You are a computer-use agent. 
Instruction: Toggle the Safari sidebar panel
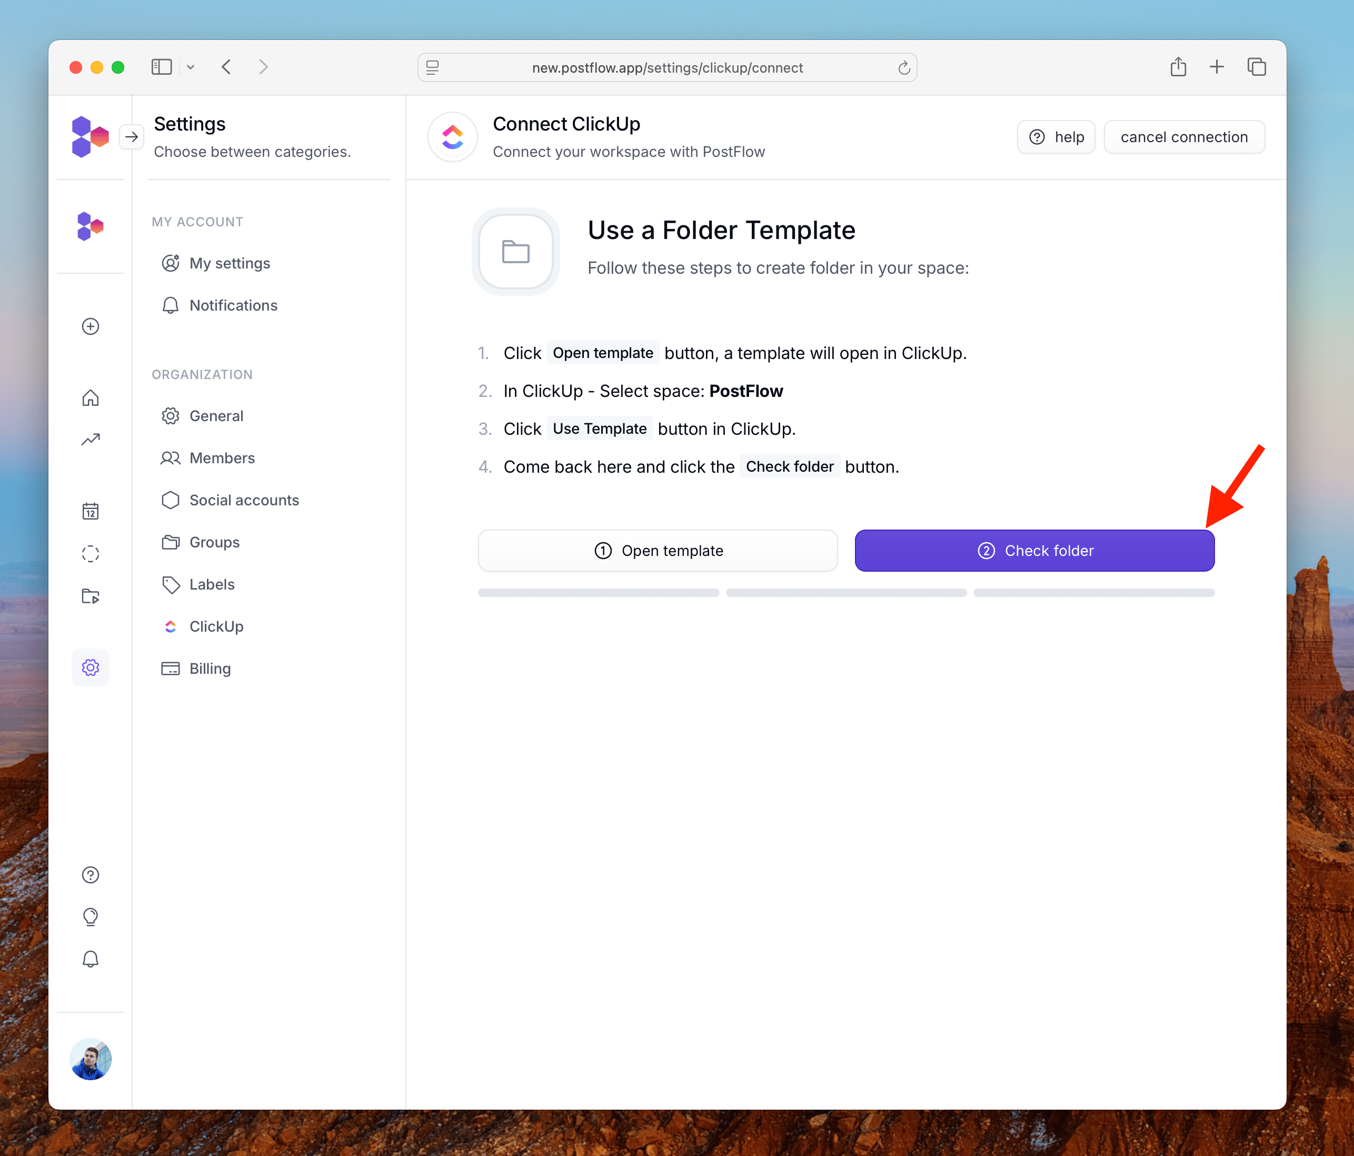(162, 67)
